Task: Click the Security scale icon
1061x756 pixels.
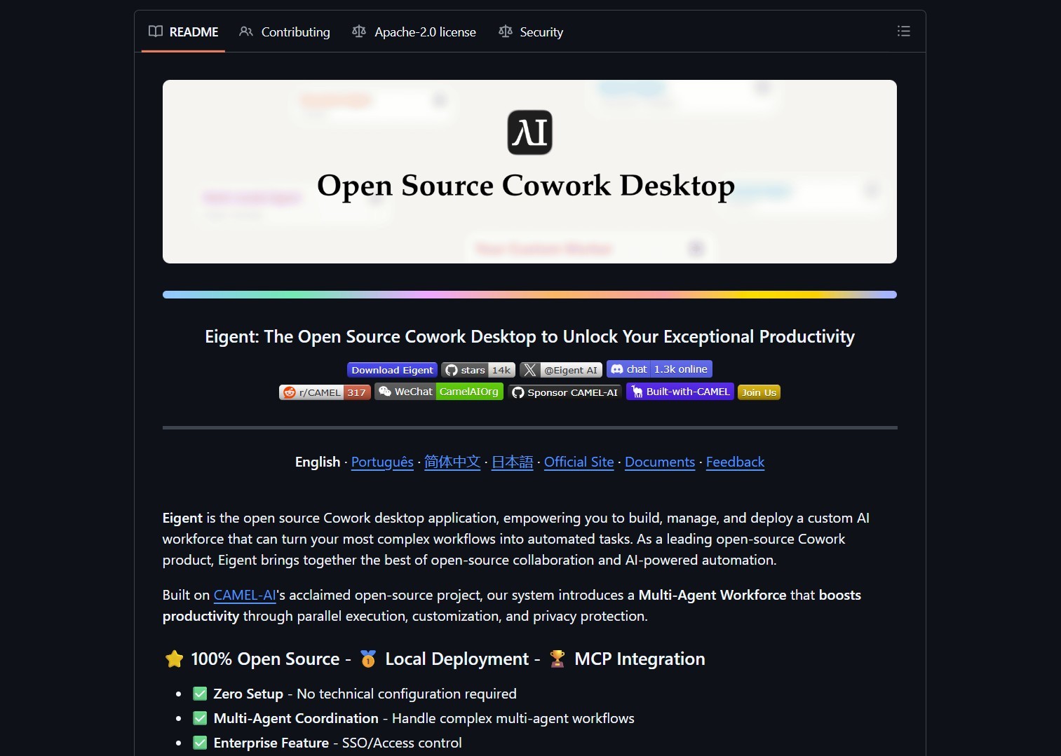Action: [505, 32]
